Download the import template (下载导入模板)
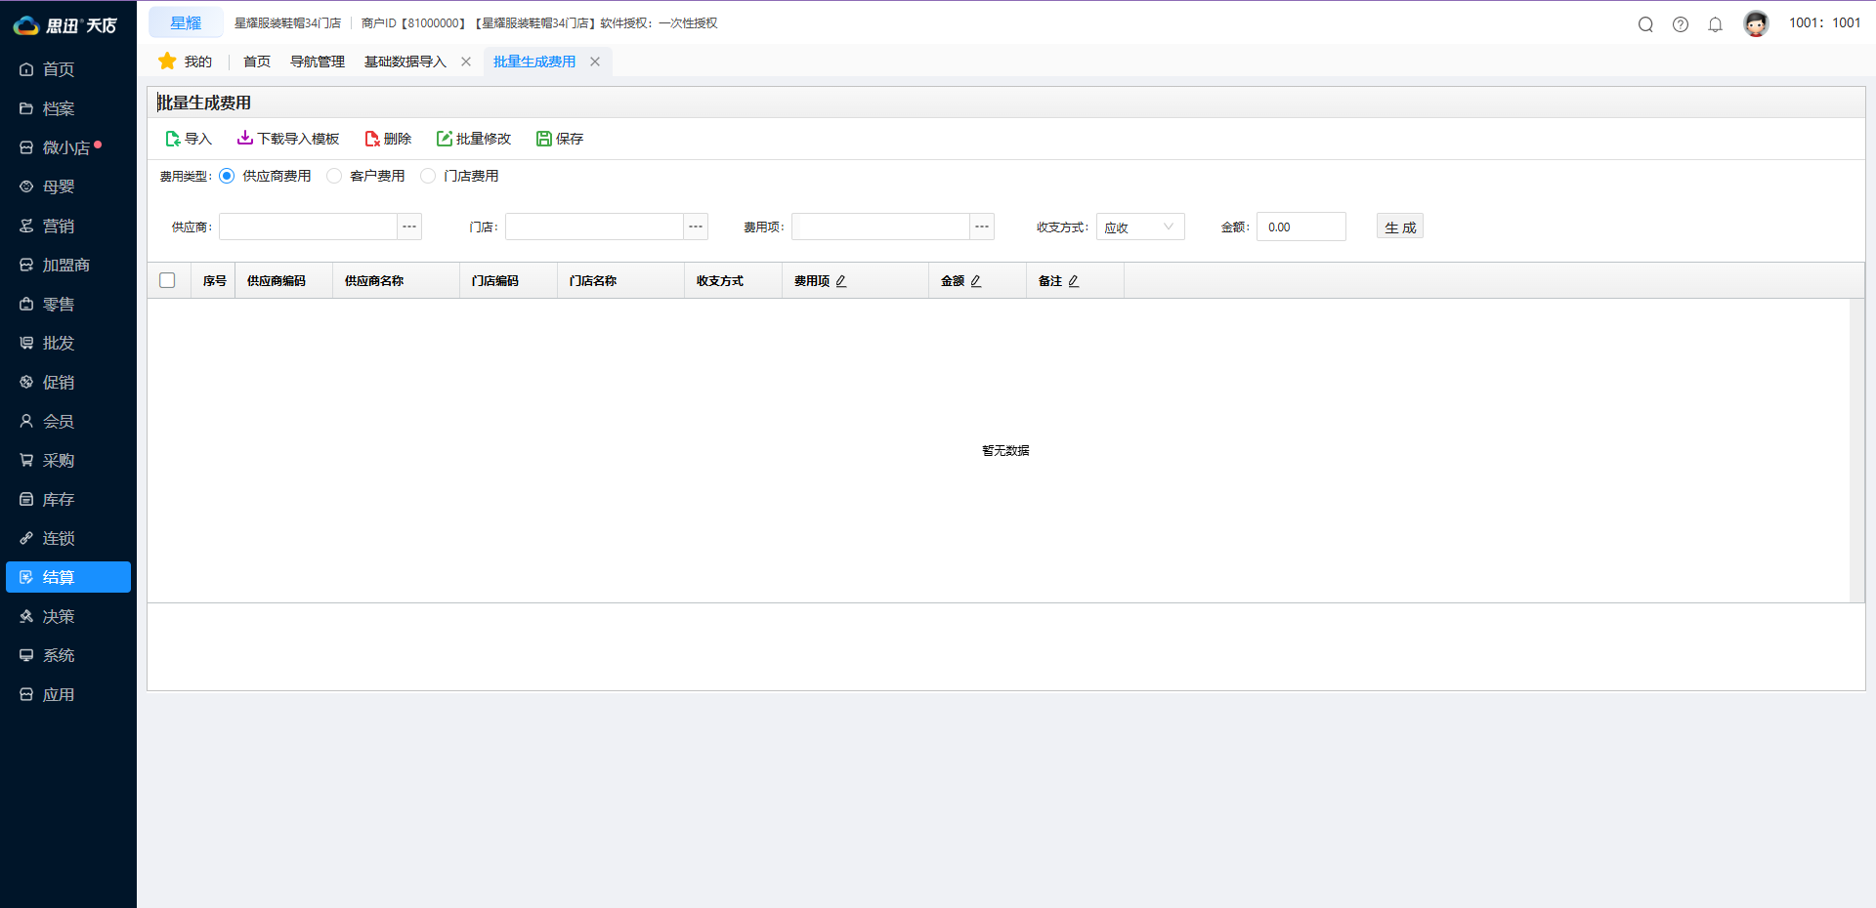Image resolution: width=1876 pixels, height=908 pixels. point(245,139)
